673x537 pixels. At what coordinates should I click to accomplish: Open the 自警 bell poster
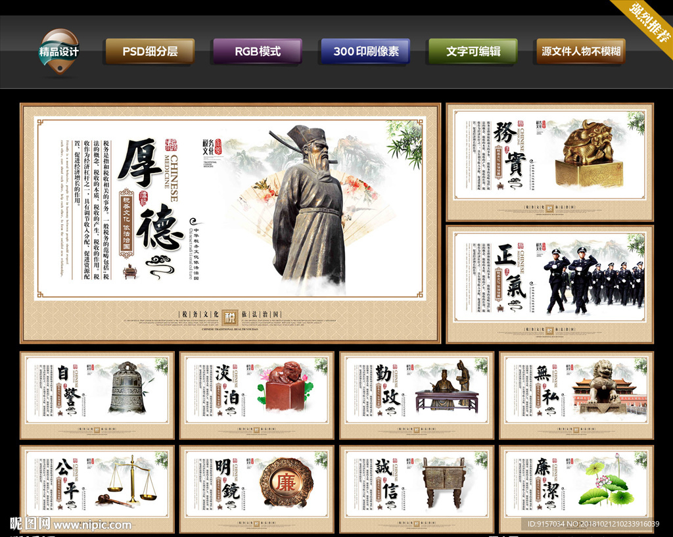pos(97,395)
